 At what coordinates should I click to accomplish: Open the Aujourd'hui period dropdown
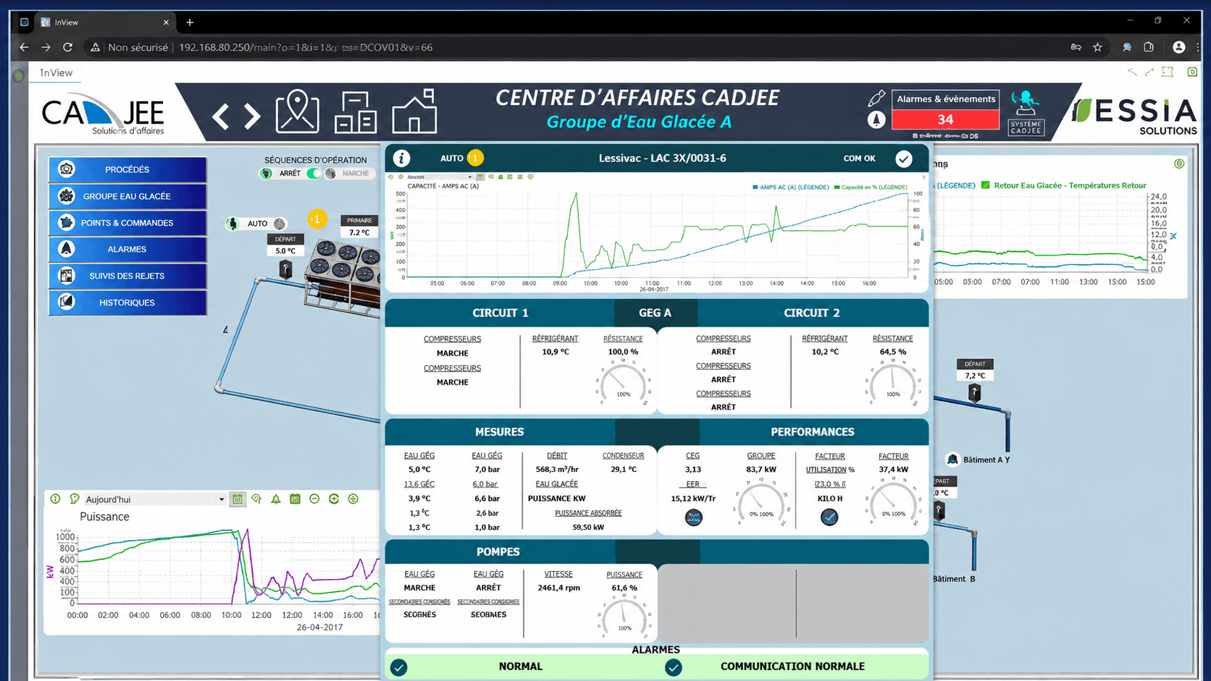click(154, 499)
